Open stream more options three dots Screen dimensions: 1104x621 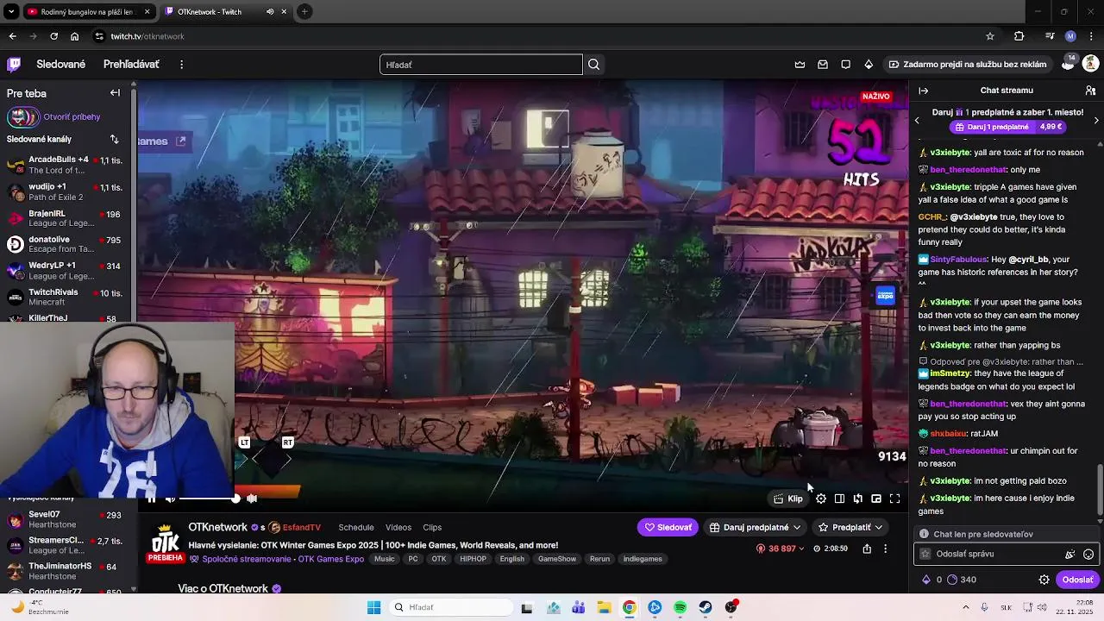[885, 549]
